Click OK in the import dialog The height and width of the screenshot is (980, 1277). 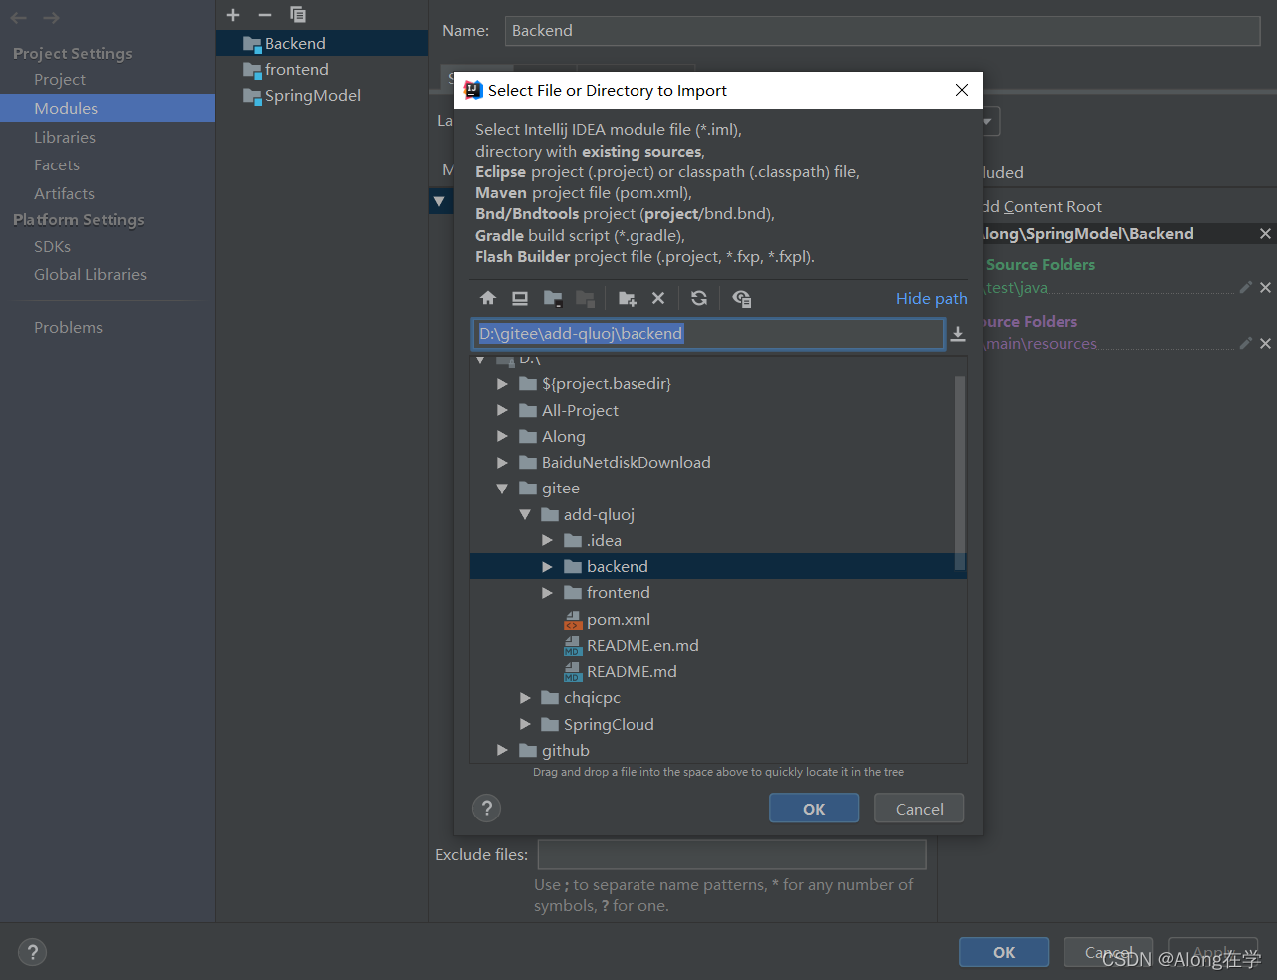[x=814, y=809]
